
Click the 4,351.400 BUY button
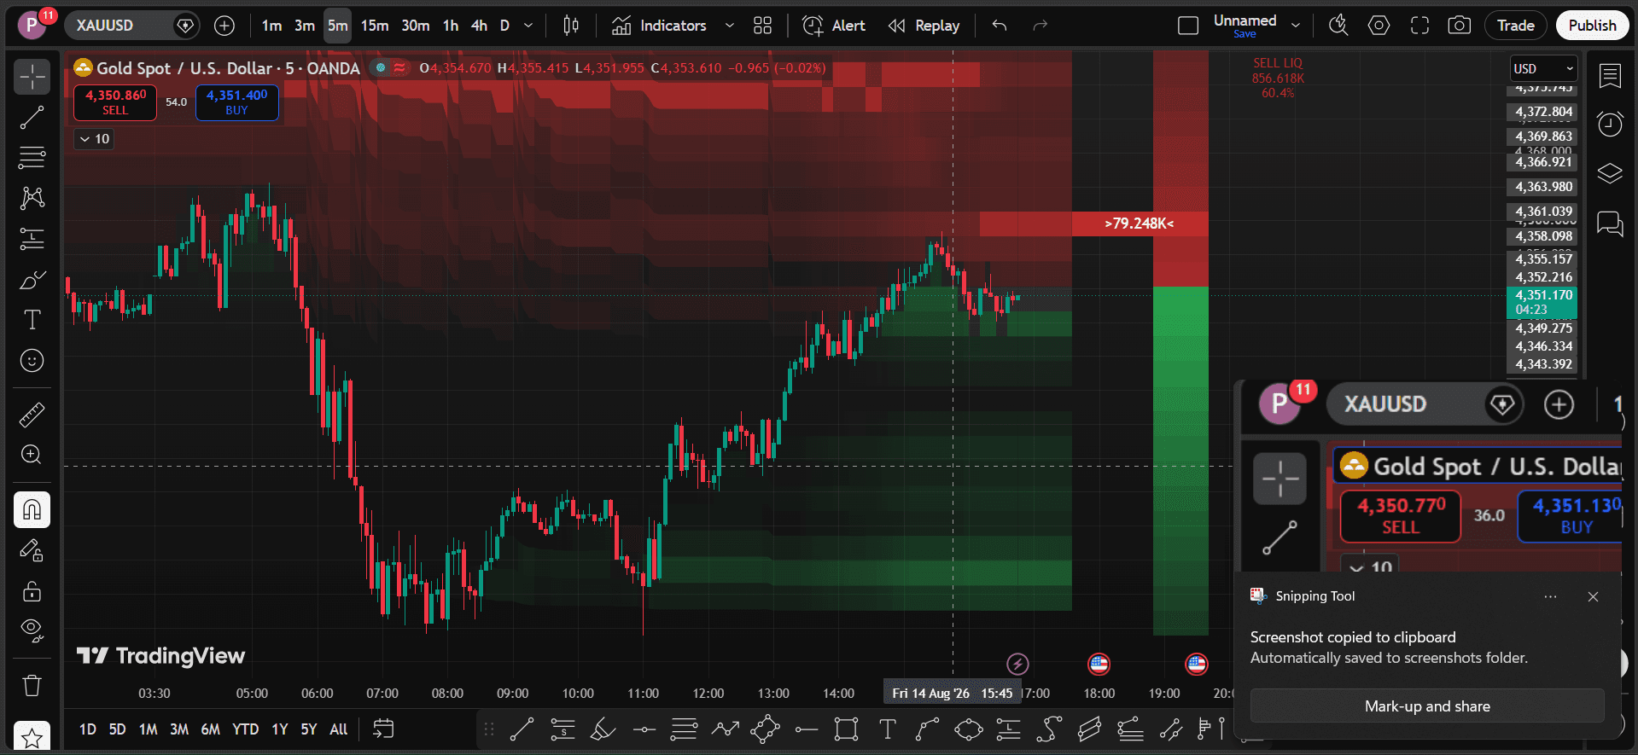point(237,102)
